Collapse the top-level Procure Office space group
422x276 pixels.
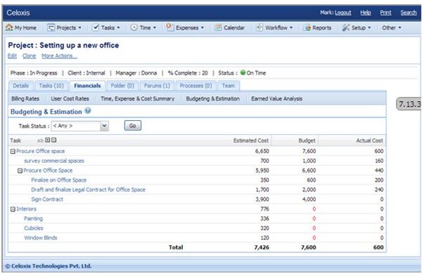[x=13, y=152]
